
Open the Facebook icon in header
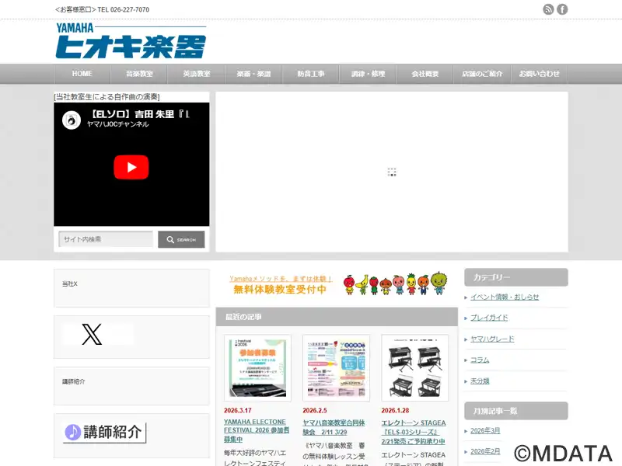(562, 9)
